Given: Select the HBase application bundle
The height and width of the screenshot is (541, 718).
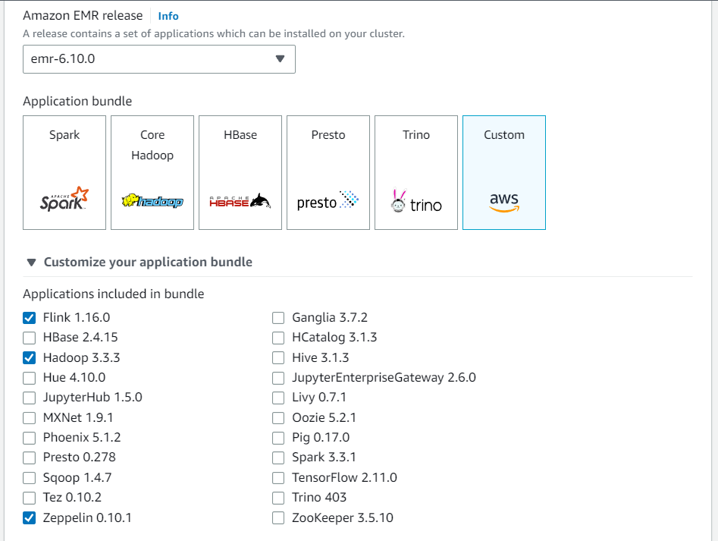Looking at the screenshot, I should (240, 172).
